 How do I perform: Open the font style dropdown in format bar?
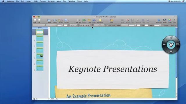coord(51,25)
